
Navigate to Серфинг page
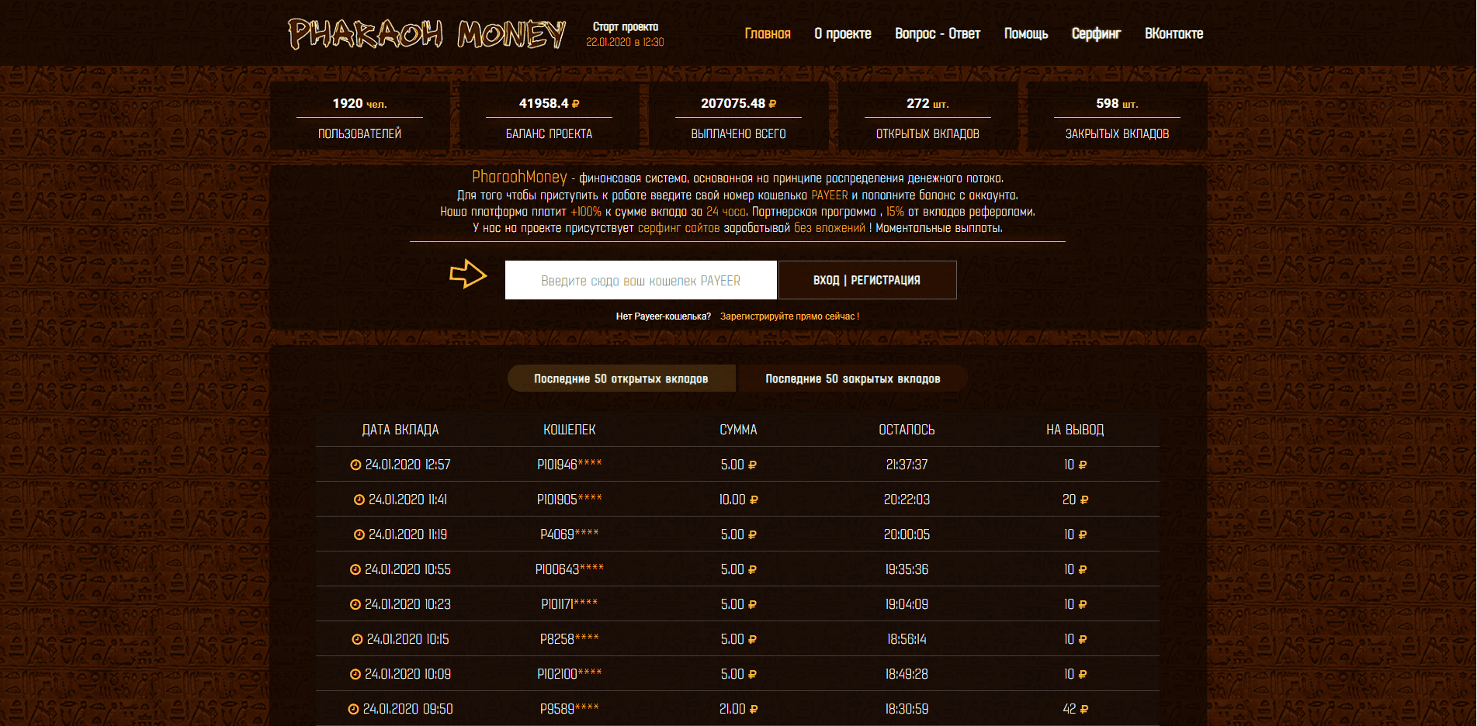[x=1096, y=33]
